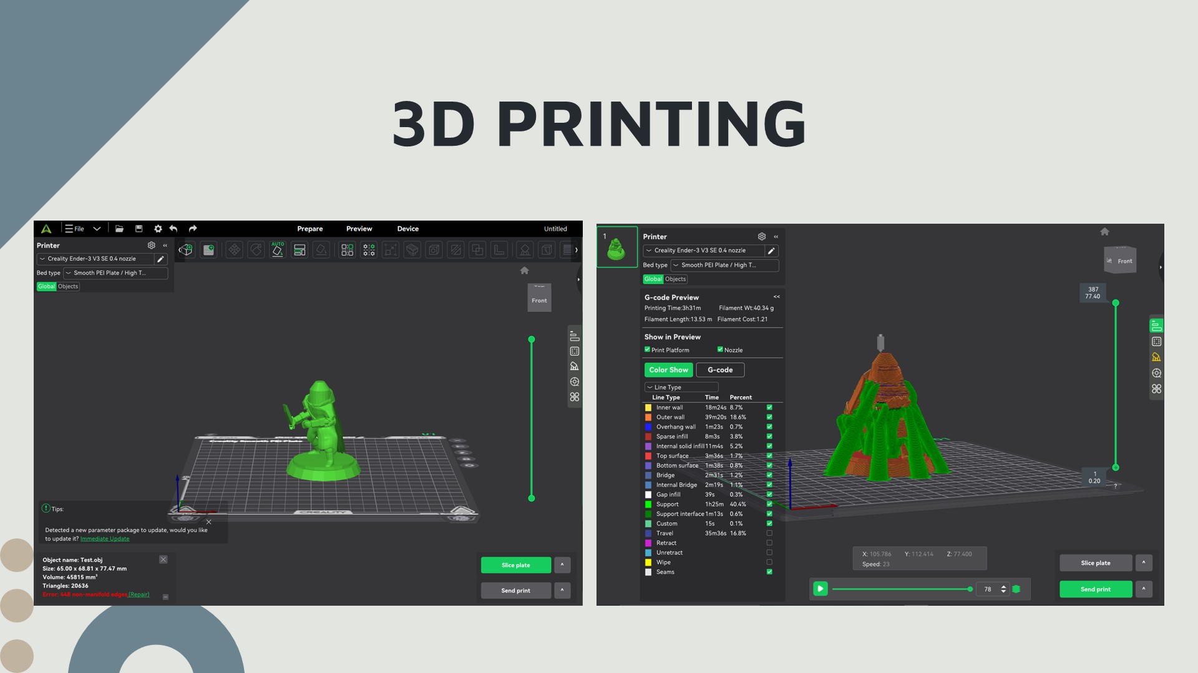This screenshot has height=673, width=1198.
Task: Uncheck the Inner wall line type
Action: click(769, 408)
